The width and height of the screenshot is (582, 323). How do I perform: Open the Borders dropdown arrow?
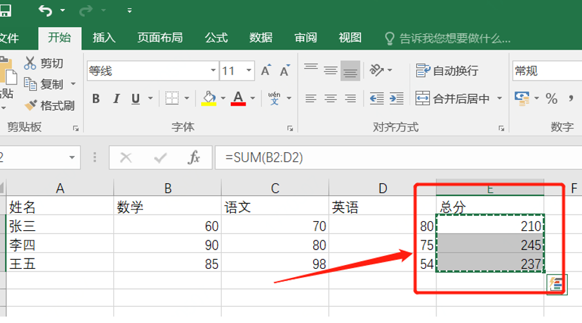coord(187,99)
